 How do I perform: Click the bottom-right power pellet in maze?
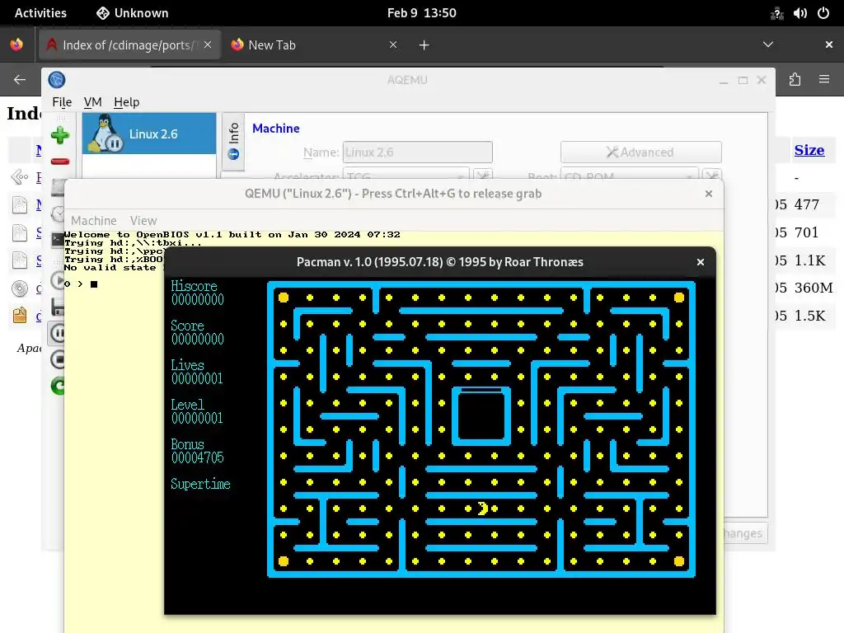coord(679,561)
